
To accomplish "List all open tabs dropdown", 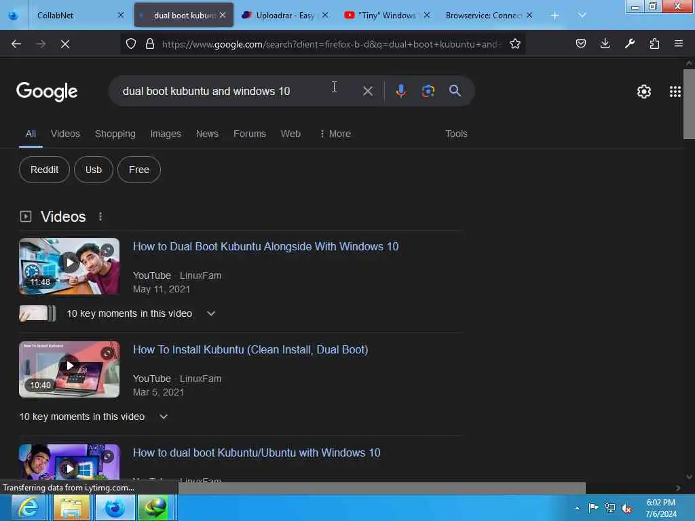I will 582,16.
